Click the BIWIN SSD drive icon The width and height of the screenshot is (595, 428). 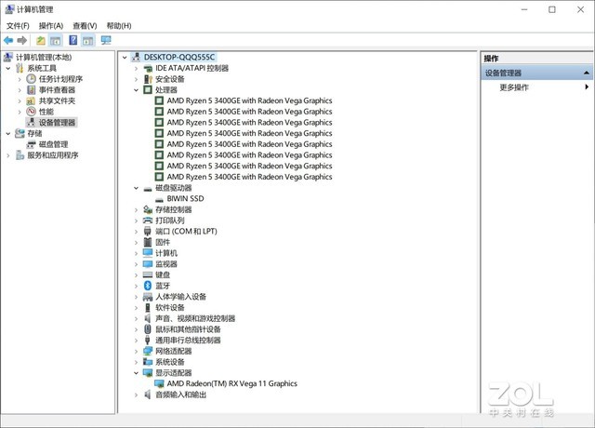[x=159, y=199]
